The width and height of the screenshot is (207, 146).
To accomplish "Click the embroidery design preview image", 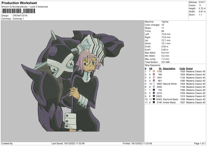I will coord(72,81).
